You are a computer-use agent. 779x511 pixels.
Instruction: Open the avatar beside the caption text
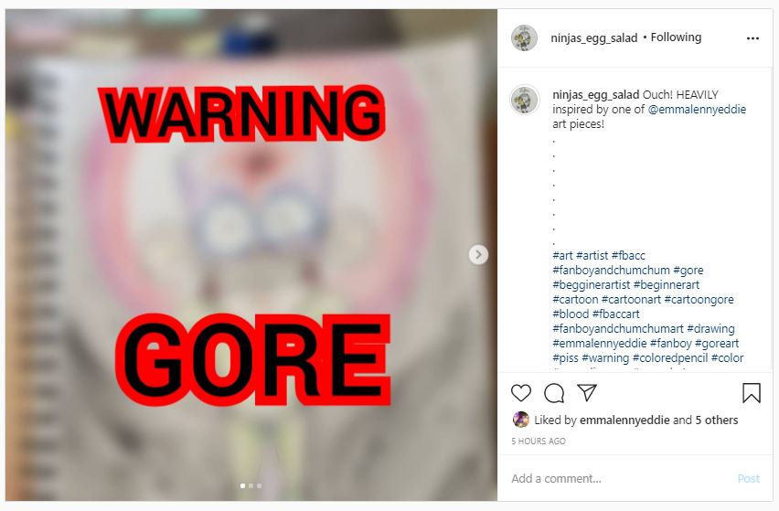(x=525, y=100)
